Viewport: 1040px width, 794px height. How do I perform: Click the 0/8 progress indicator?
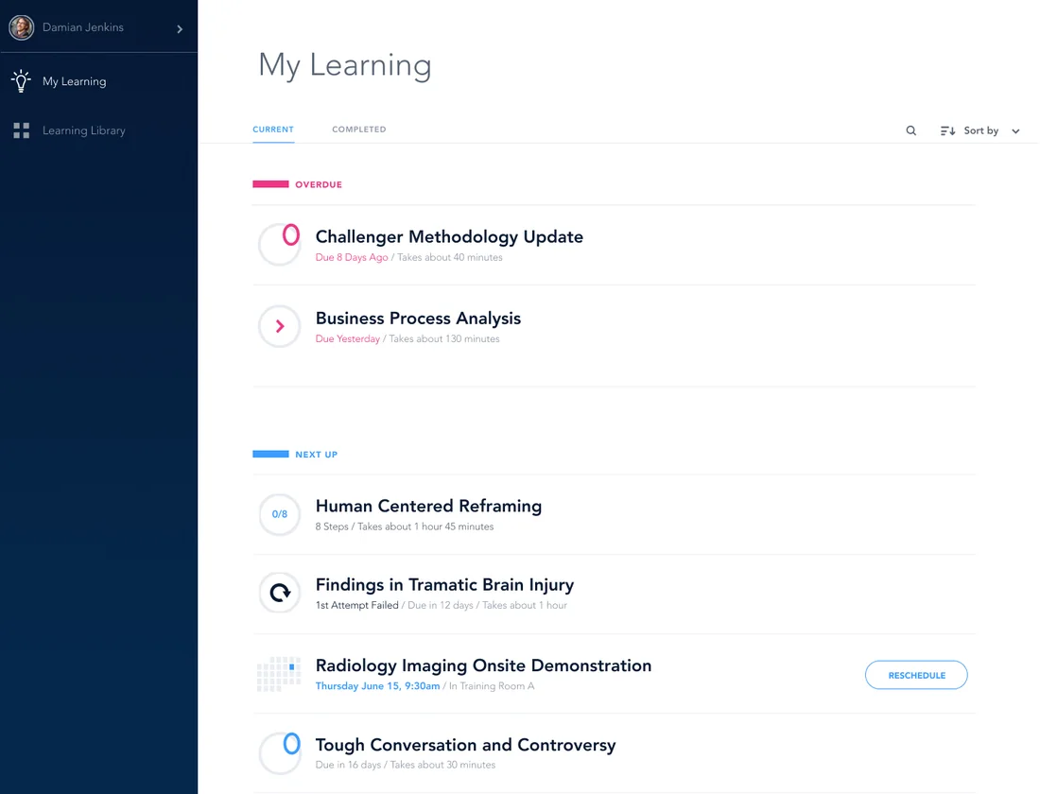pyautogui.click(x=279, y=514)
